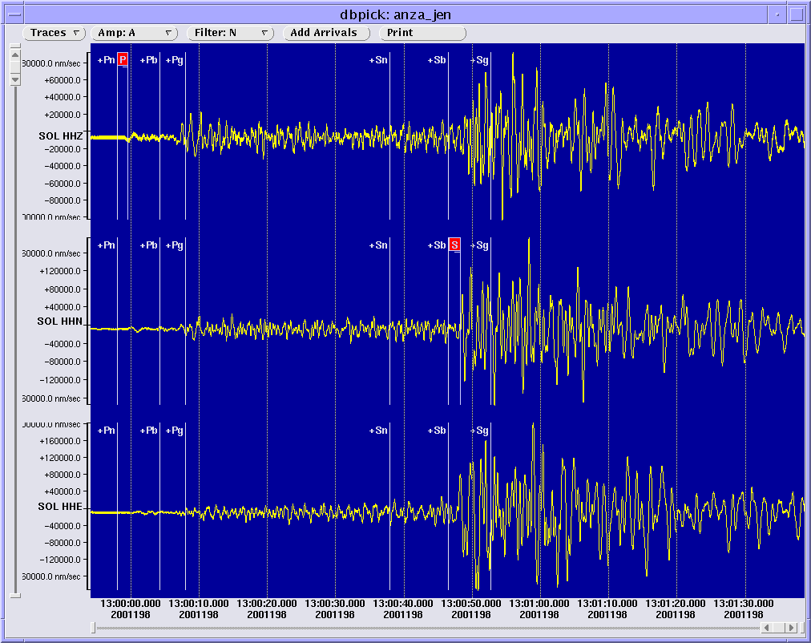Image resolution: width=811 pixels, height=643 pixels.
Task: Click the Print button
Action: (x=422, y=33)
